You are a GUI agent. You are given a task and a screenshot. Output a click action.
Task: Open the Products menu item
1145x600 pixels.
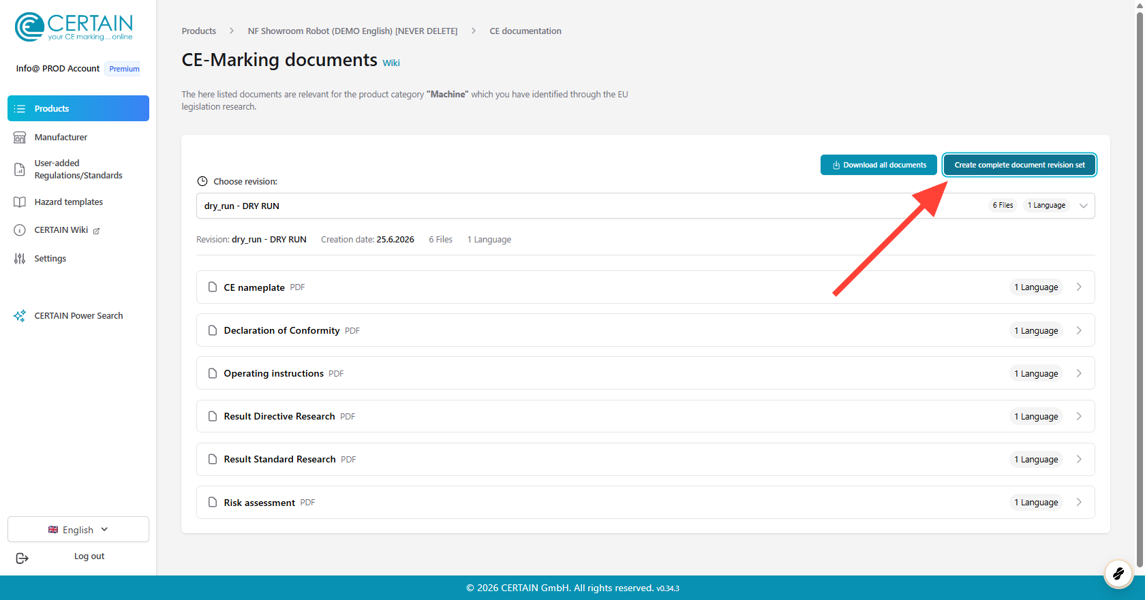click(x=78, y=108)
